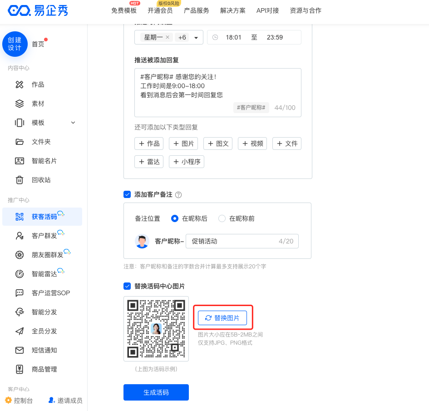Click the clock icon in time range
This screenshot has height=411, width=429.
click(x=215, y=37)
